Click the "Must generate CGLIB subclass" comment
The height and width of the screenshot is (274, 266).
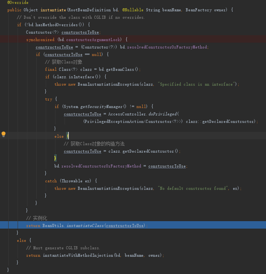click(x=63, y=248)
